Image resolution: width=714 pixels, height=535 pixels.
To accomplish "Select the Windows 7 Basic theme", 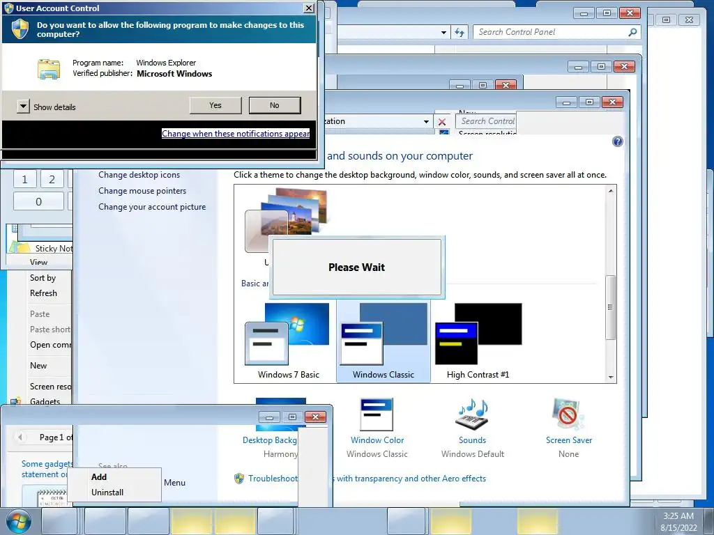I will (288, 341).
